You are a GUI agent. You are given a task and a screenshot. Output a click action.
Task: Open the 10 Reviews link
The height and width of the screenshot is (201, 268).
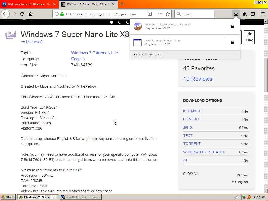198,79
